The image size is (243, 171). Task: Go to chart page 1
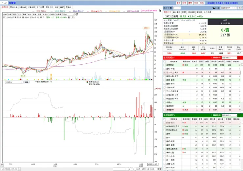click(2, 169)
